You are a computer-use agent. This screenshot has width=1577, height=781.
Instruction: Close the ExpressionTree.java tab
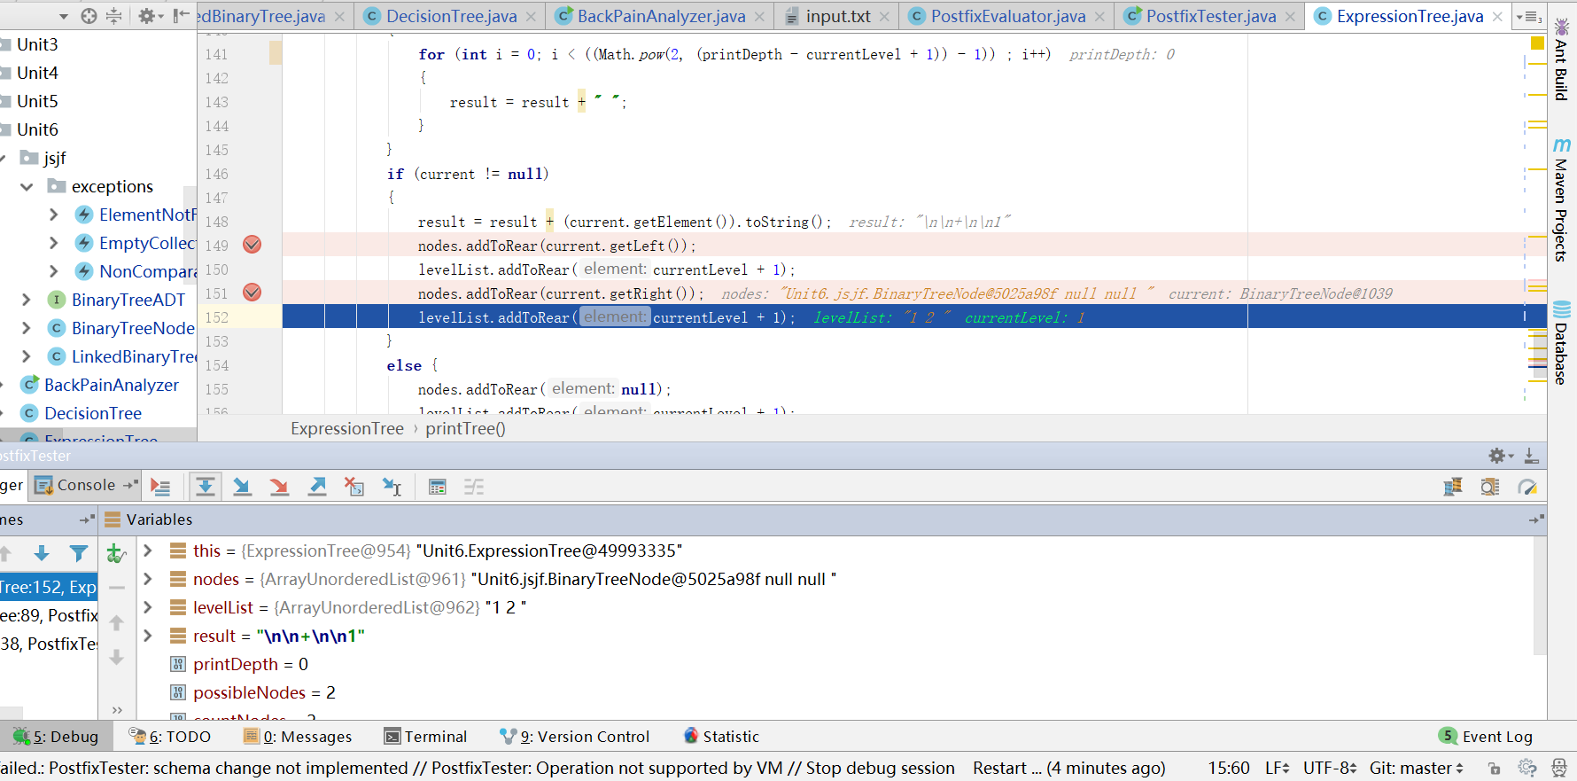(x=1497, y=16)
